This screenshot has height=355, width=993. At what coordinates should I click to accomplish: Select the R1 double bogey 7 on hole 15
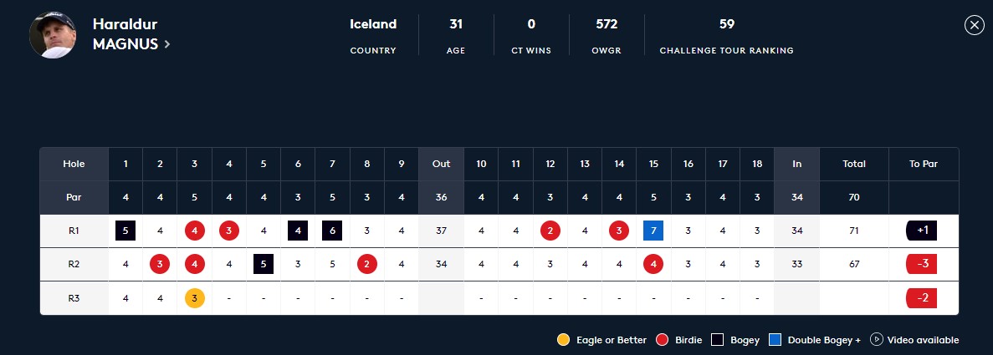coord(653,231)
